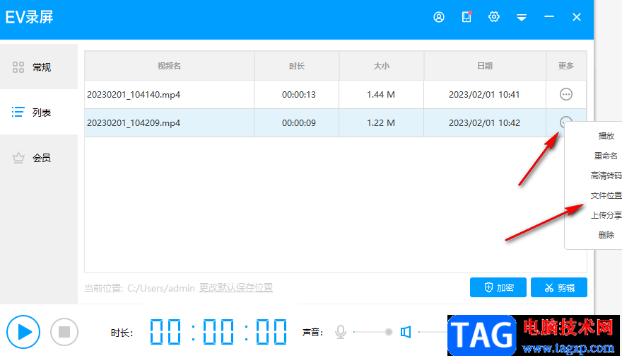Choose 文件位置 from the context menu
Screen dimensions: 622x356
tap(606, 195)
